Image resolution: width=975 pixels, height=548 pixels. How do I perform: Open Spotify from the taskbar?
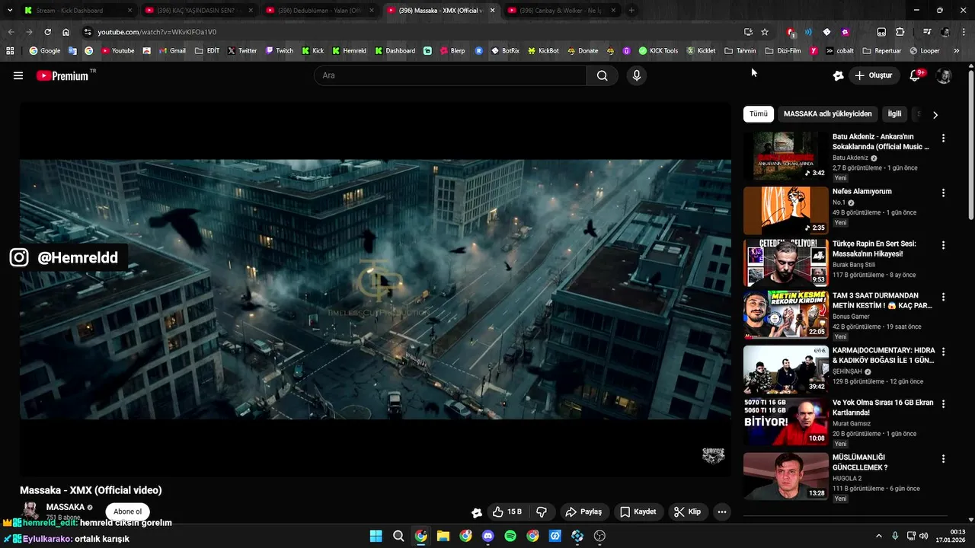510,536
